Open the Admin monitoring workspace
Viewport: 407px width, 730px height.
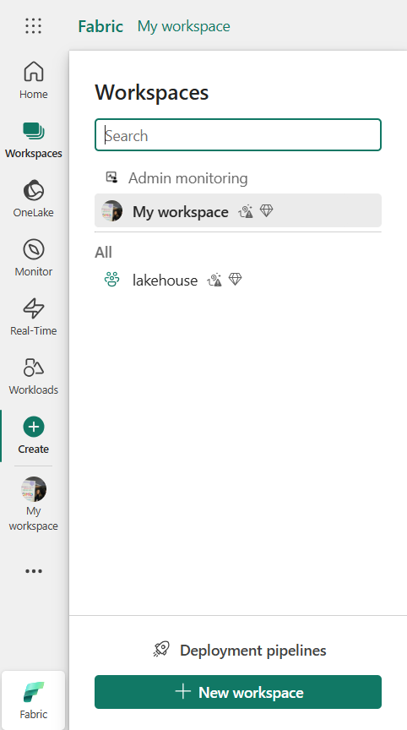pos(238,177)
